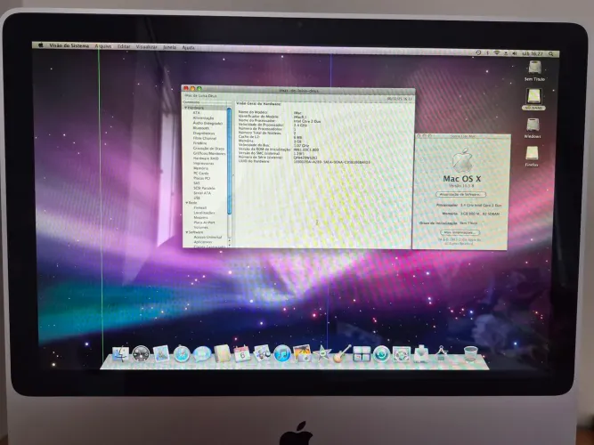Select Alimentação in the Hardware list
The height and width of the screenshot is (445, 594).
point(203,117)
